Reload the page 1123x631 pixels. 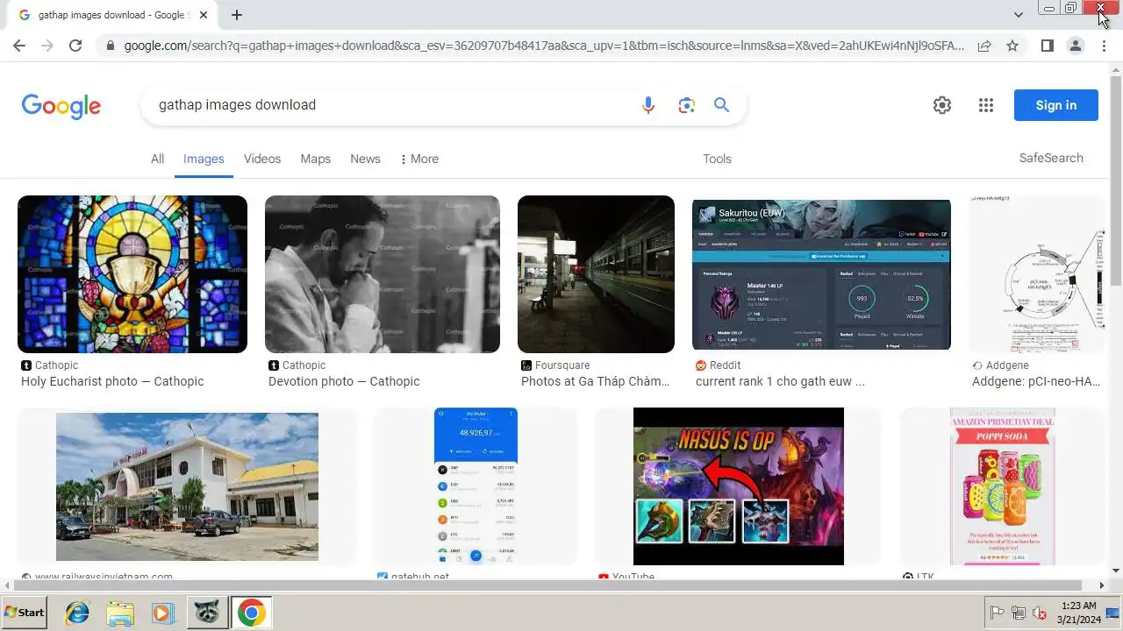click(x=75, y=46)
